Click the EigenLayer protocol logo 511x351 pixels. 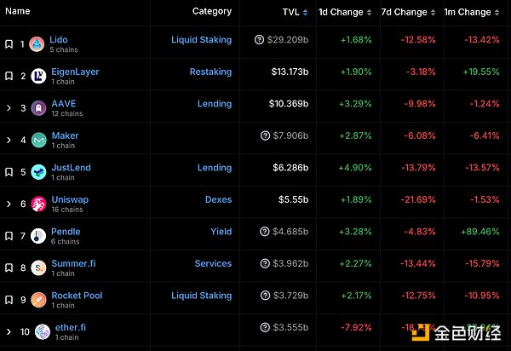pos(38,77)
